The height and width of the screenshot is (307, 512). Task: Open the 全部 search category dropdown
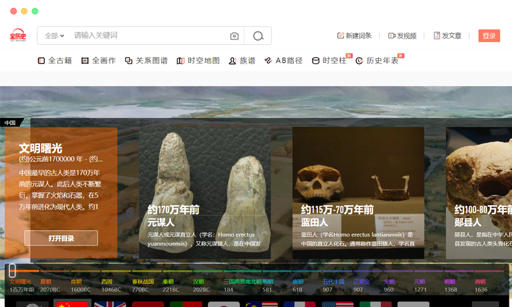click(54, 36)
